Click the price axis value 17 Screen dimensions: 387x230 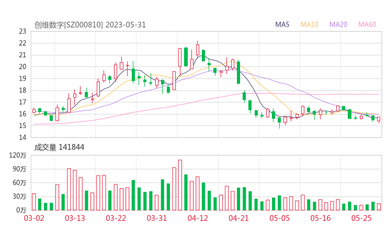22,102
